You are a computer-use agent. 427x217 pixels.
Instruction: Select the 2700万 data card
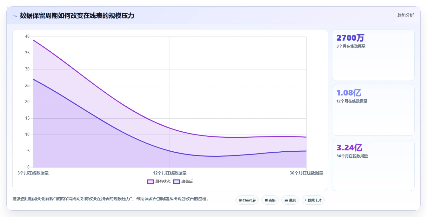click(373, 55)
